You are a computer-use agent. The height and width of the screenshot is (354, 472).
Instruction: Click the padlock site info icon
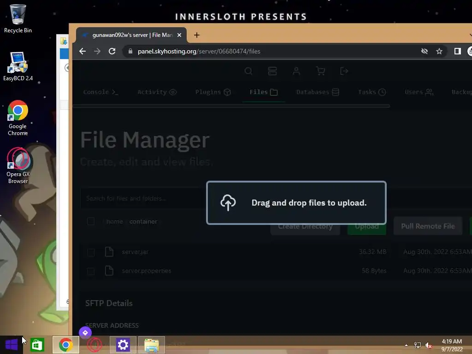pyautogui.click(x=130, y=51)
